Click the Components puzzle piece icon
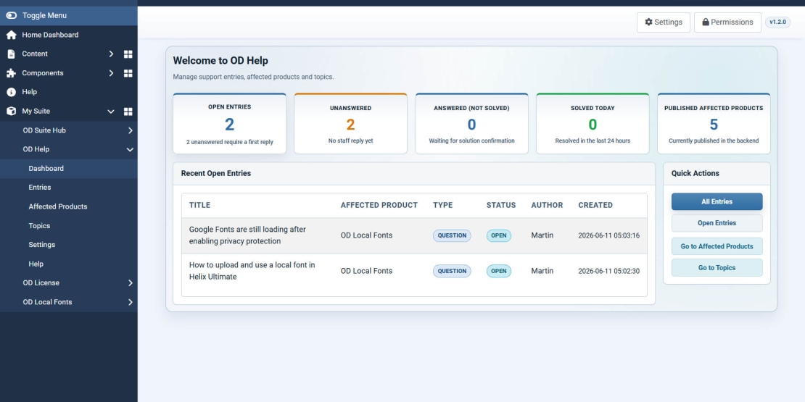 click(12, 73)
